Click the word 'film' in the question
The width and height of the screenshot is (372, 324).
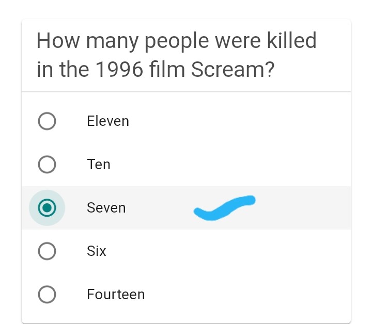tap(166, 70)
